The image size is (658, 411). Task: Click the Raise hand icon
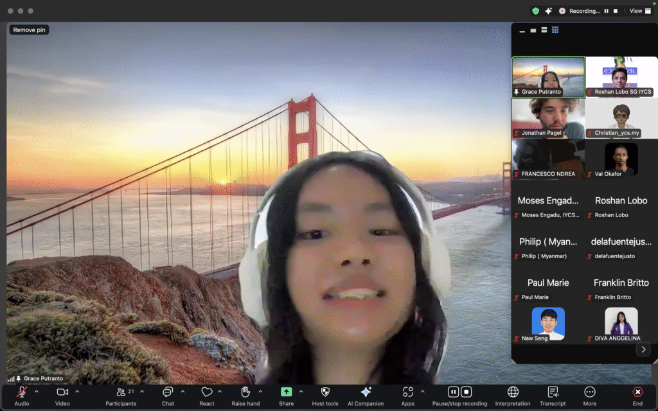pyautogui.click(x=245, y=392)
